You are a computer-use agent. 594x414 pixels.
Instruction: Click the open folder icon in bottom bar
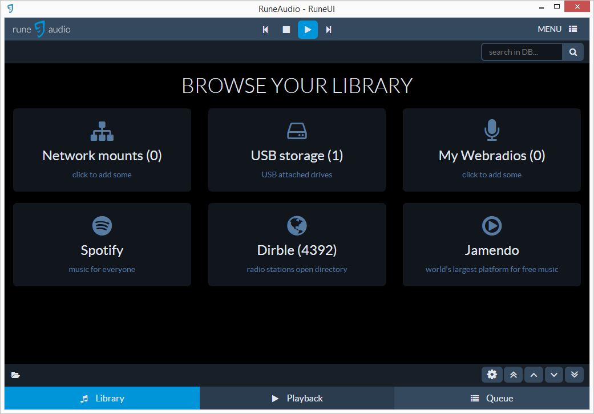(15, 375)
